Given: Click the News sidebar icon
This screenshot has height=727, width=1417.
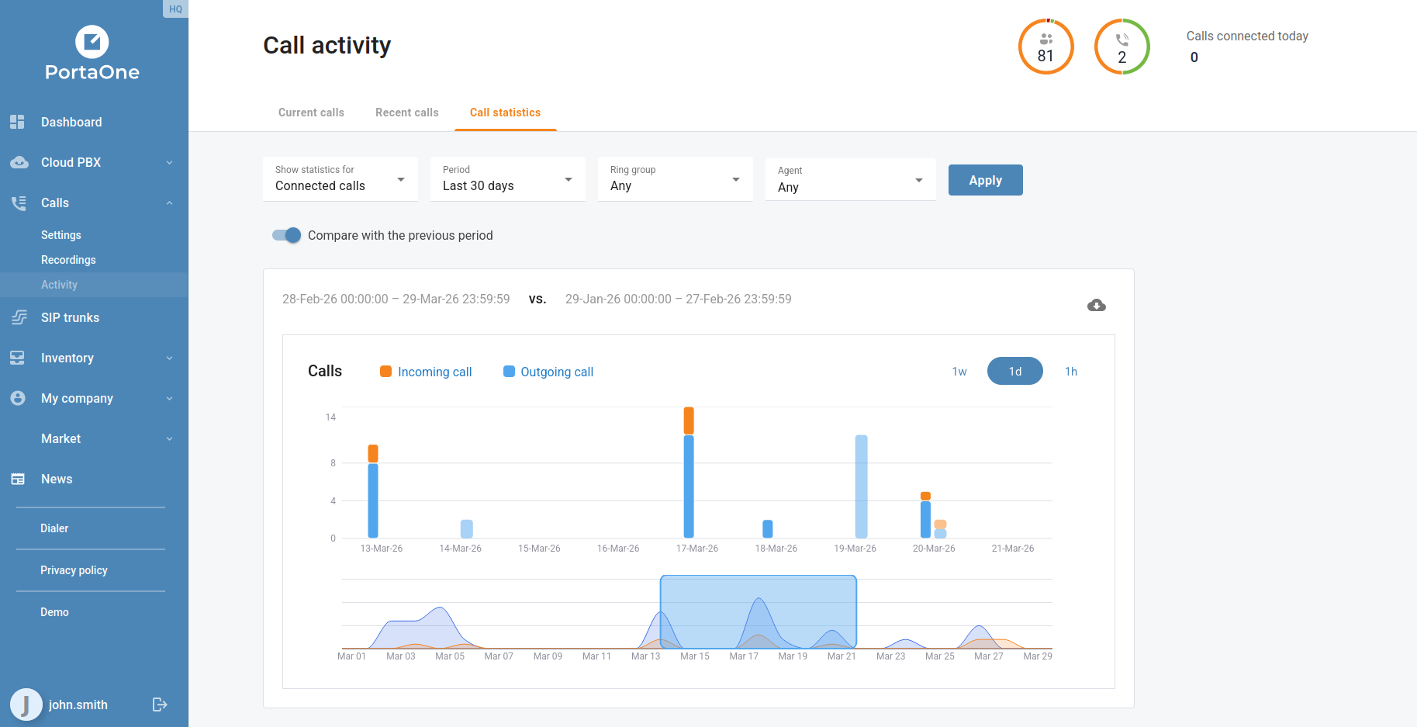Looking at the screenshot, I should pos(18,479).
